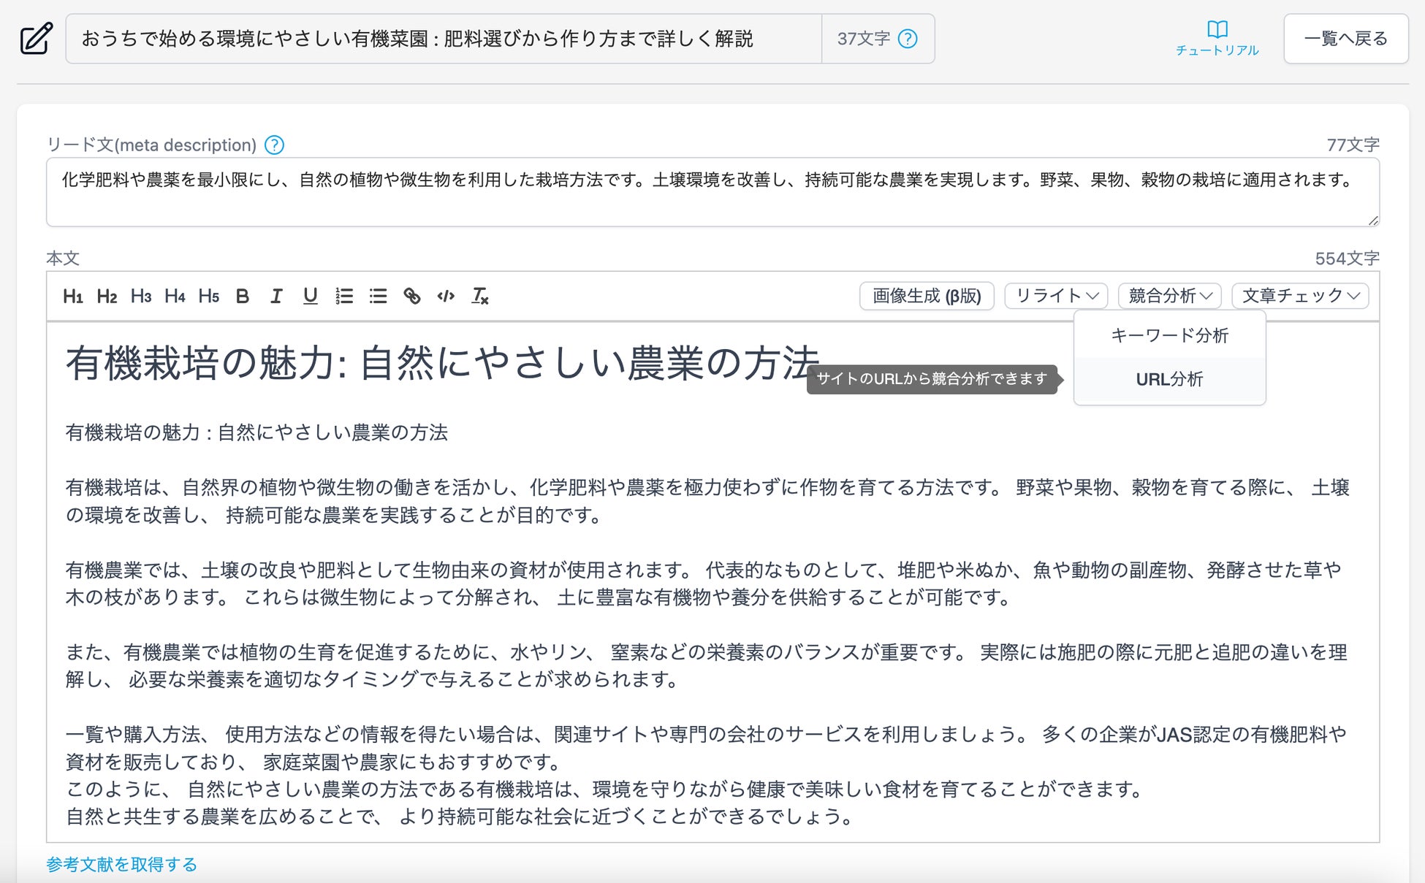The height and width of the screenshot is (883, 1425).
Task: Toggle italic text formatting
Action: [276, 296]
